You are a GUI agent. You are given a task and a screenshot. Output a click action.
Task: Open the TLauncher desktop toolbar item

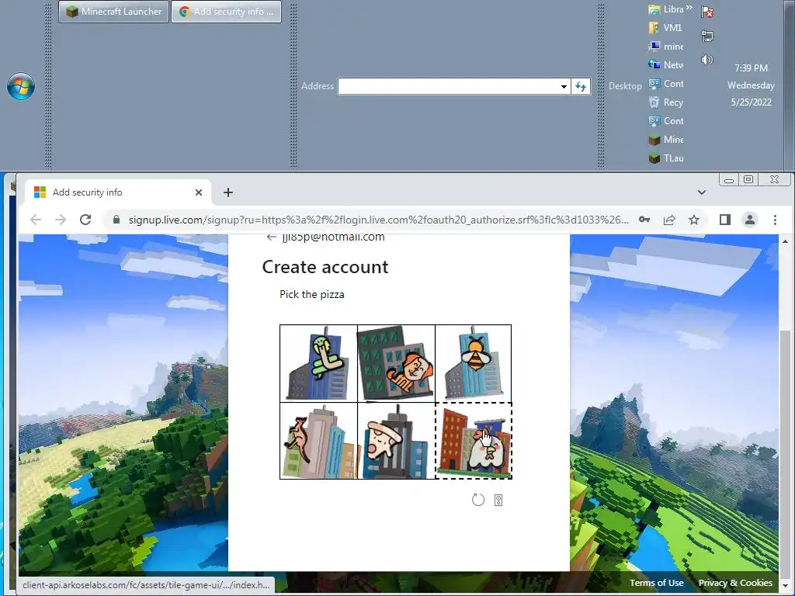tap(665, 158)
